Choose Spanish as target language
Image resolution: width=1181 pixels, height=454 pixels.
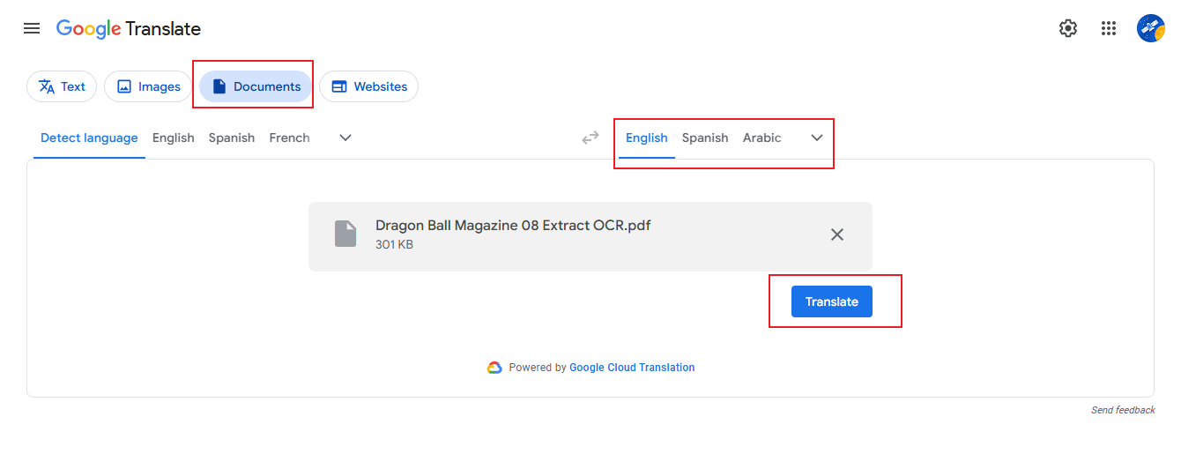(705, 138)
